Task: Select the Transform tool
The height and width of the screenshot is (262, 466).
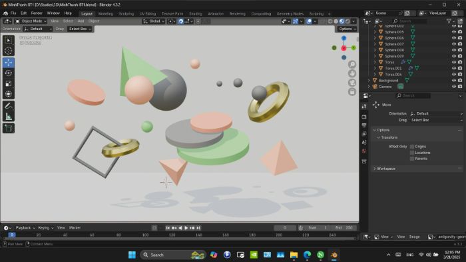Action: 8,94
